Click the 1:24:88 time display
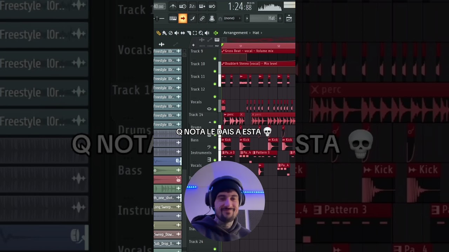 point(240,7)
